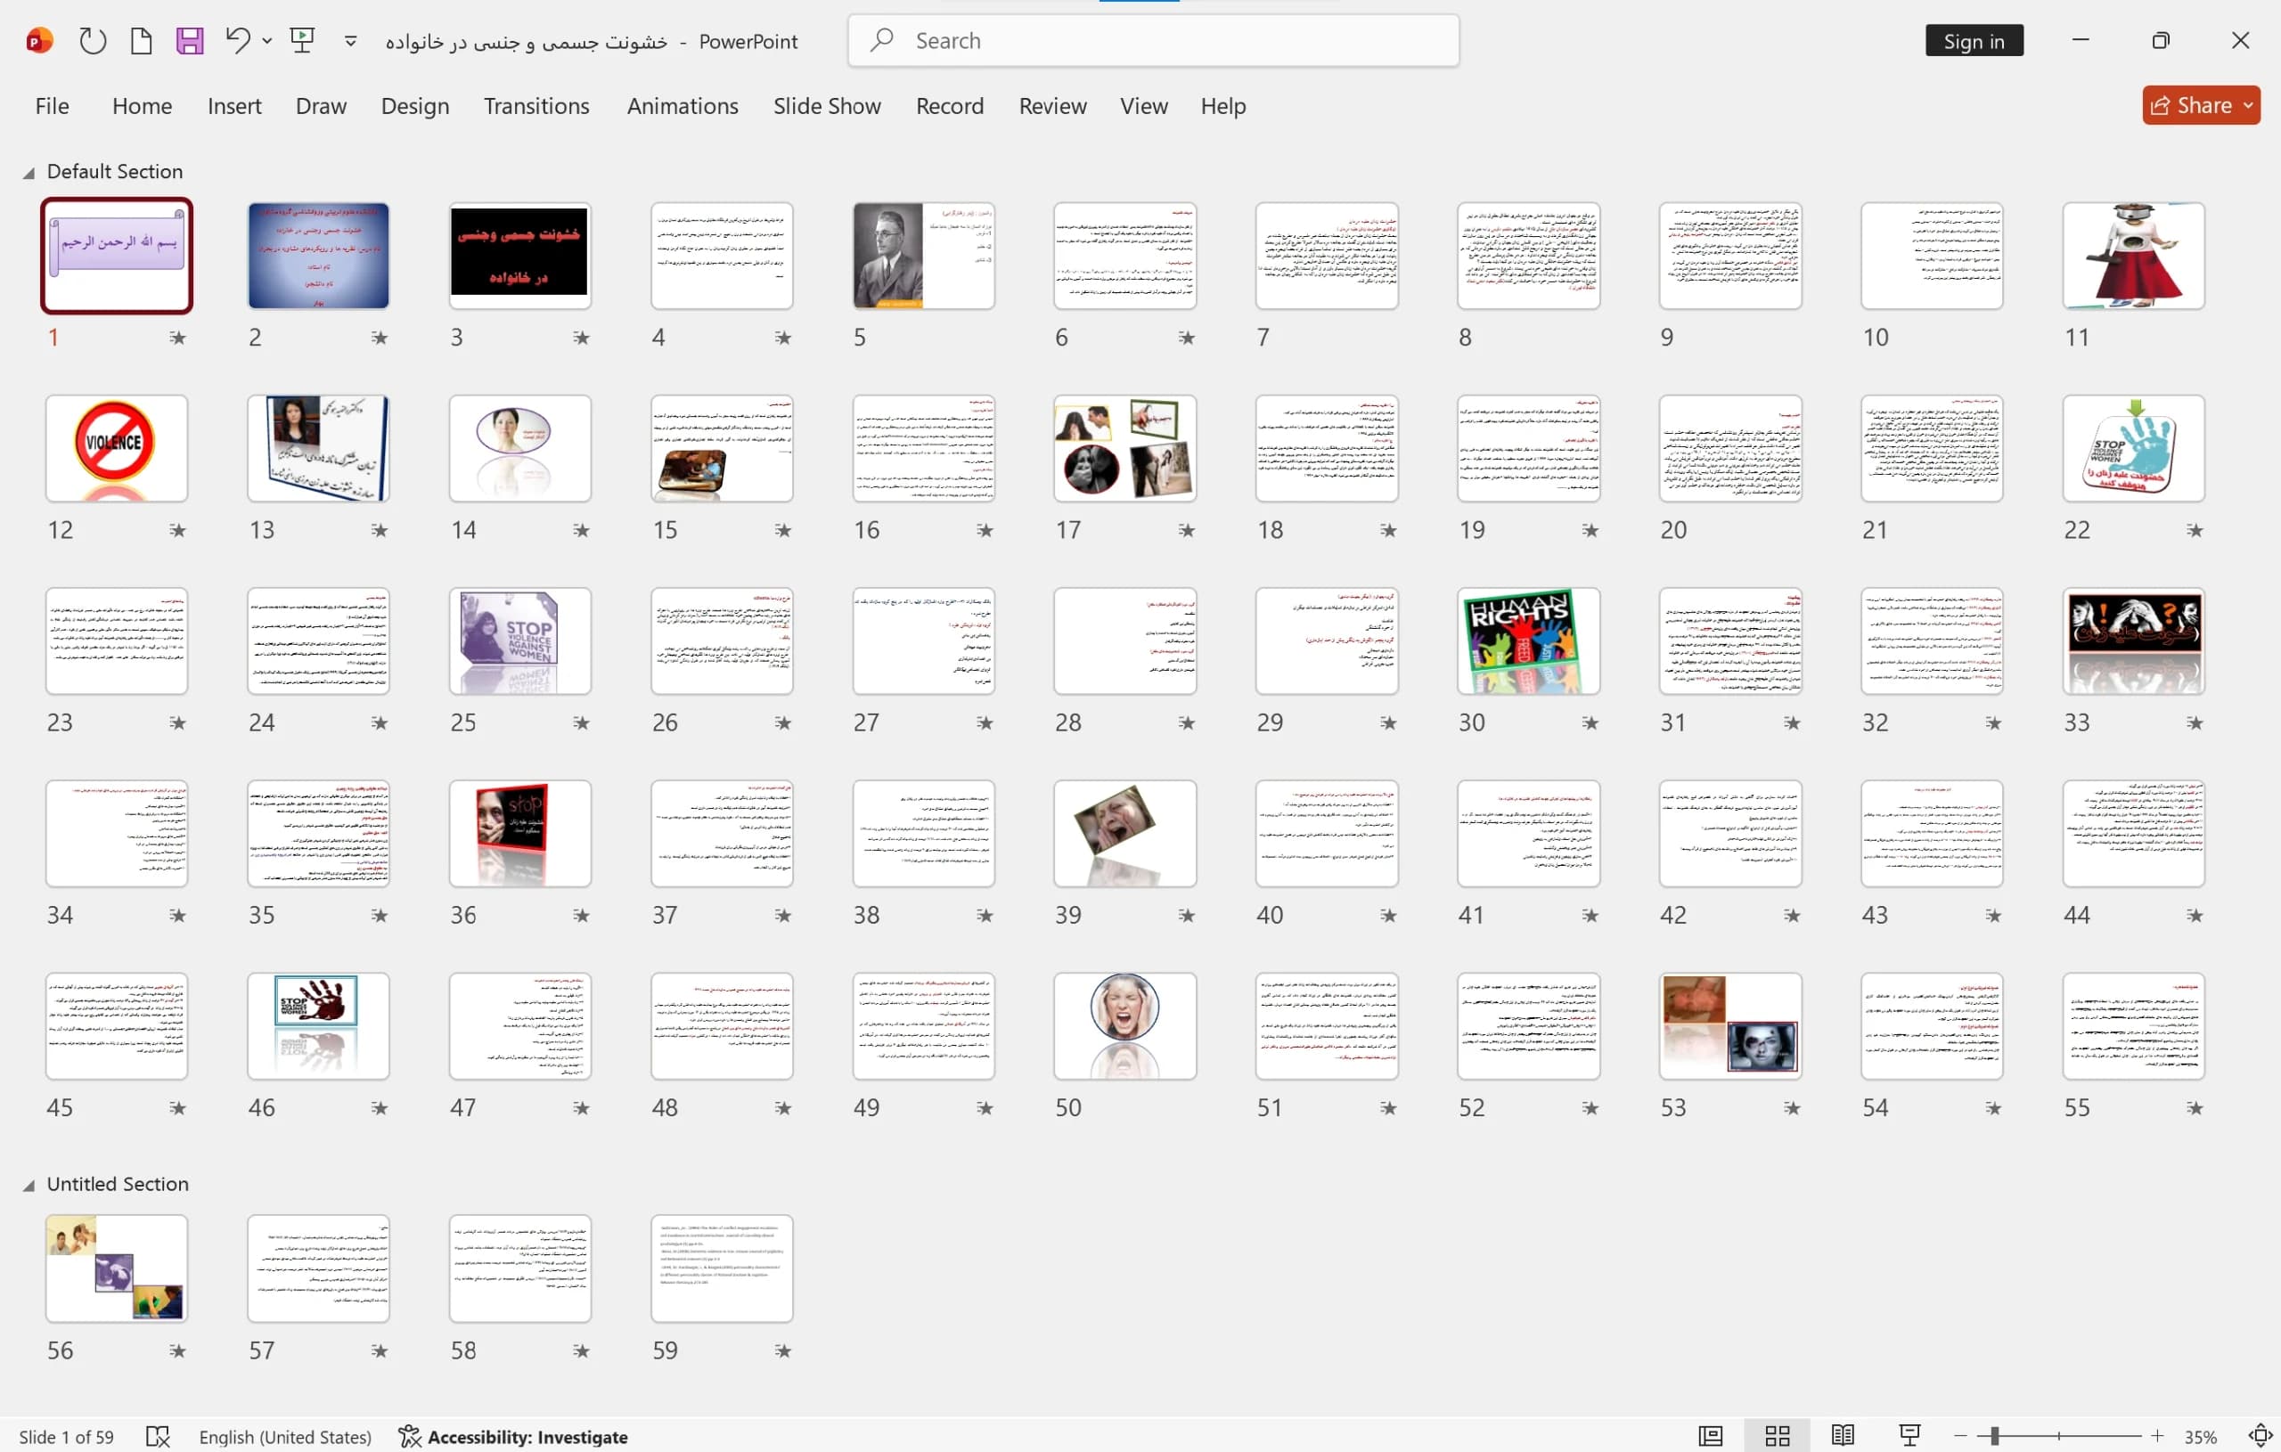This screenshot has height=1452, width=2281.
Task: Select slide 3 black title thumbnail
Action: (519, 256)
